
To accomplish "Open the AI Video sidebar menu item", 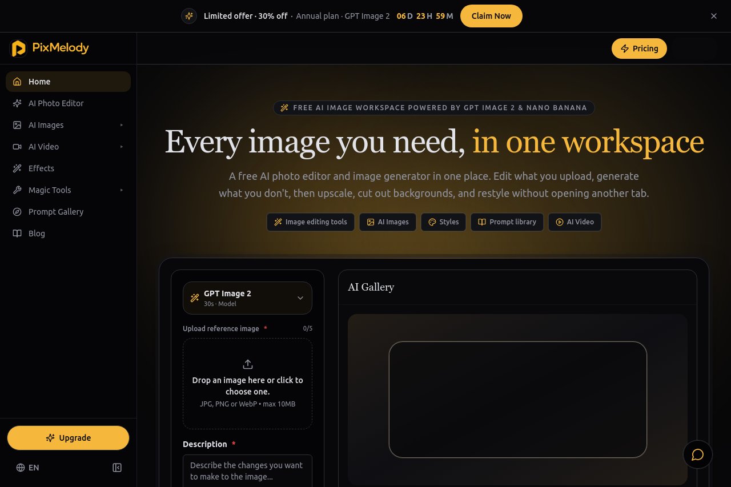I will click(68, 147).
